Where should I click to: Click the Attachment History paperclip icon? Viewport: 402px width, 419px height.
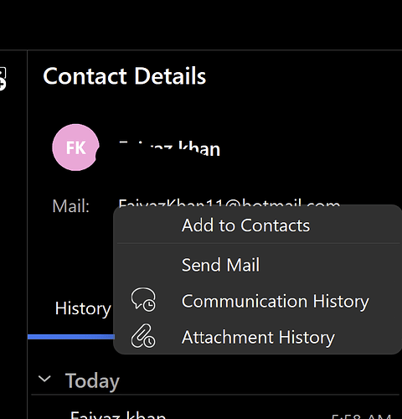(143, 336)
